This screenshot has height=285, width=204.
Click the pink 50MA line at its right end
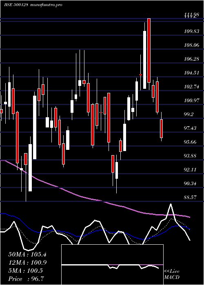pos(189,217)
